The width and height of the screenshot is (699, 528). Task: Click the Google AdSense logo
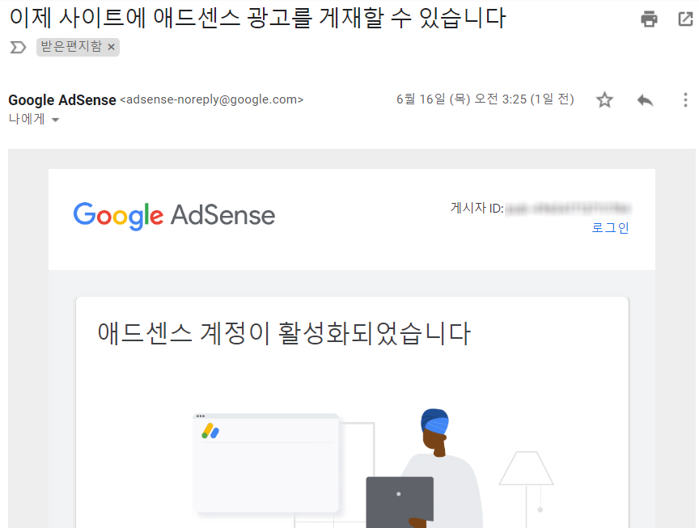tap(174, 216)
